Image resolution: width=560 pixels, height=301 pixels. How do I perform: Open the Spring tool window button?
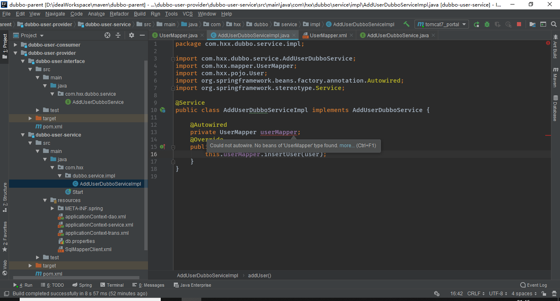point(82,285)
